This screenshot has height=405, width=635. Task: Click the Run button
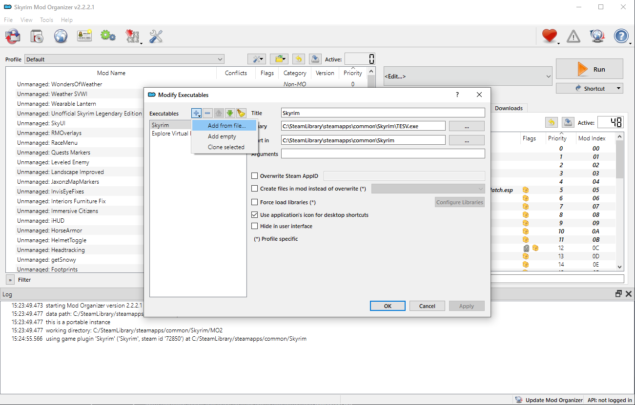point(590,69)
